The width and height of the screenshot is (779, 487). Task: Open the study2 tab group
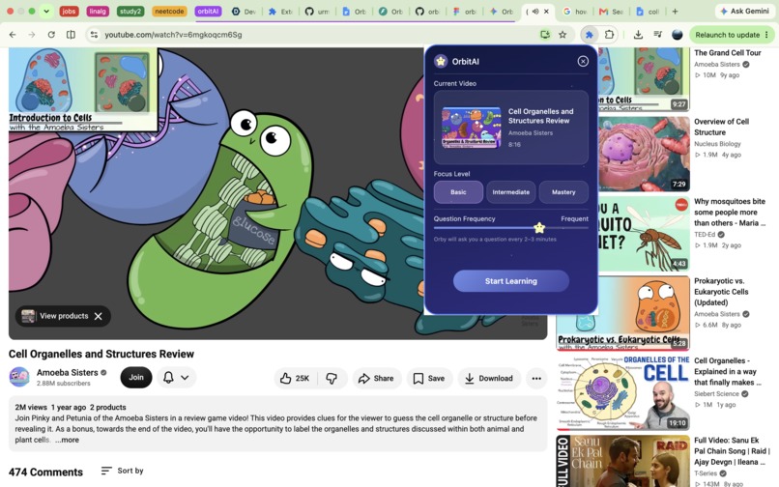[x=130, y=11]
